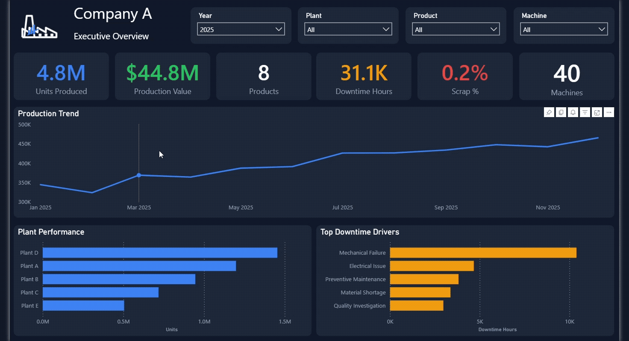Select the Plant E bar

(x=83, y=306)
